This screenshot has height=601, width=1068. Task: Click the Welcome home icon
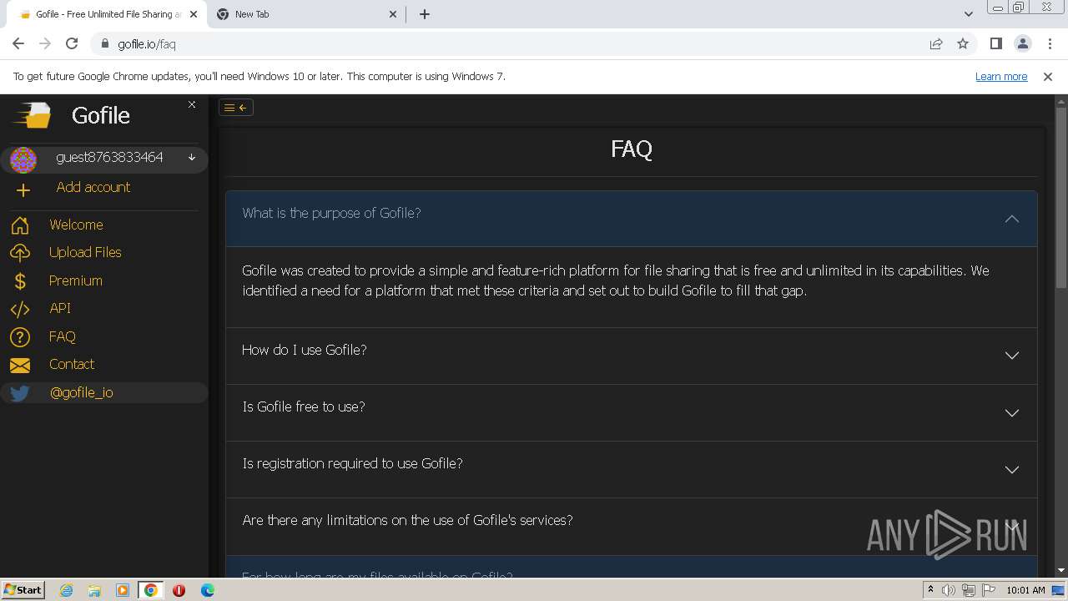(x=20, y=225)
